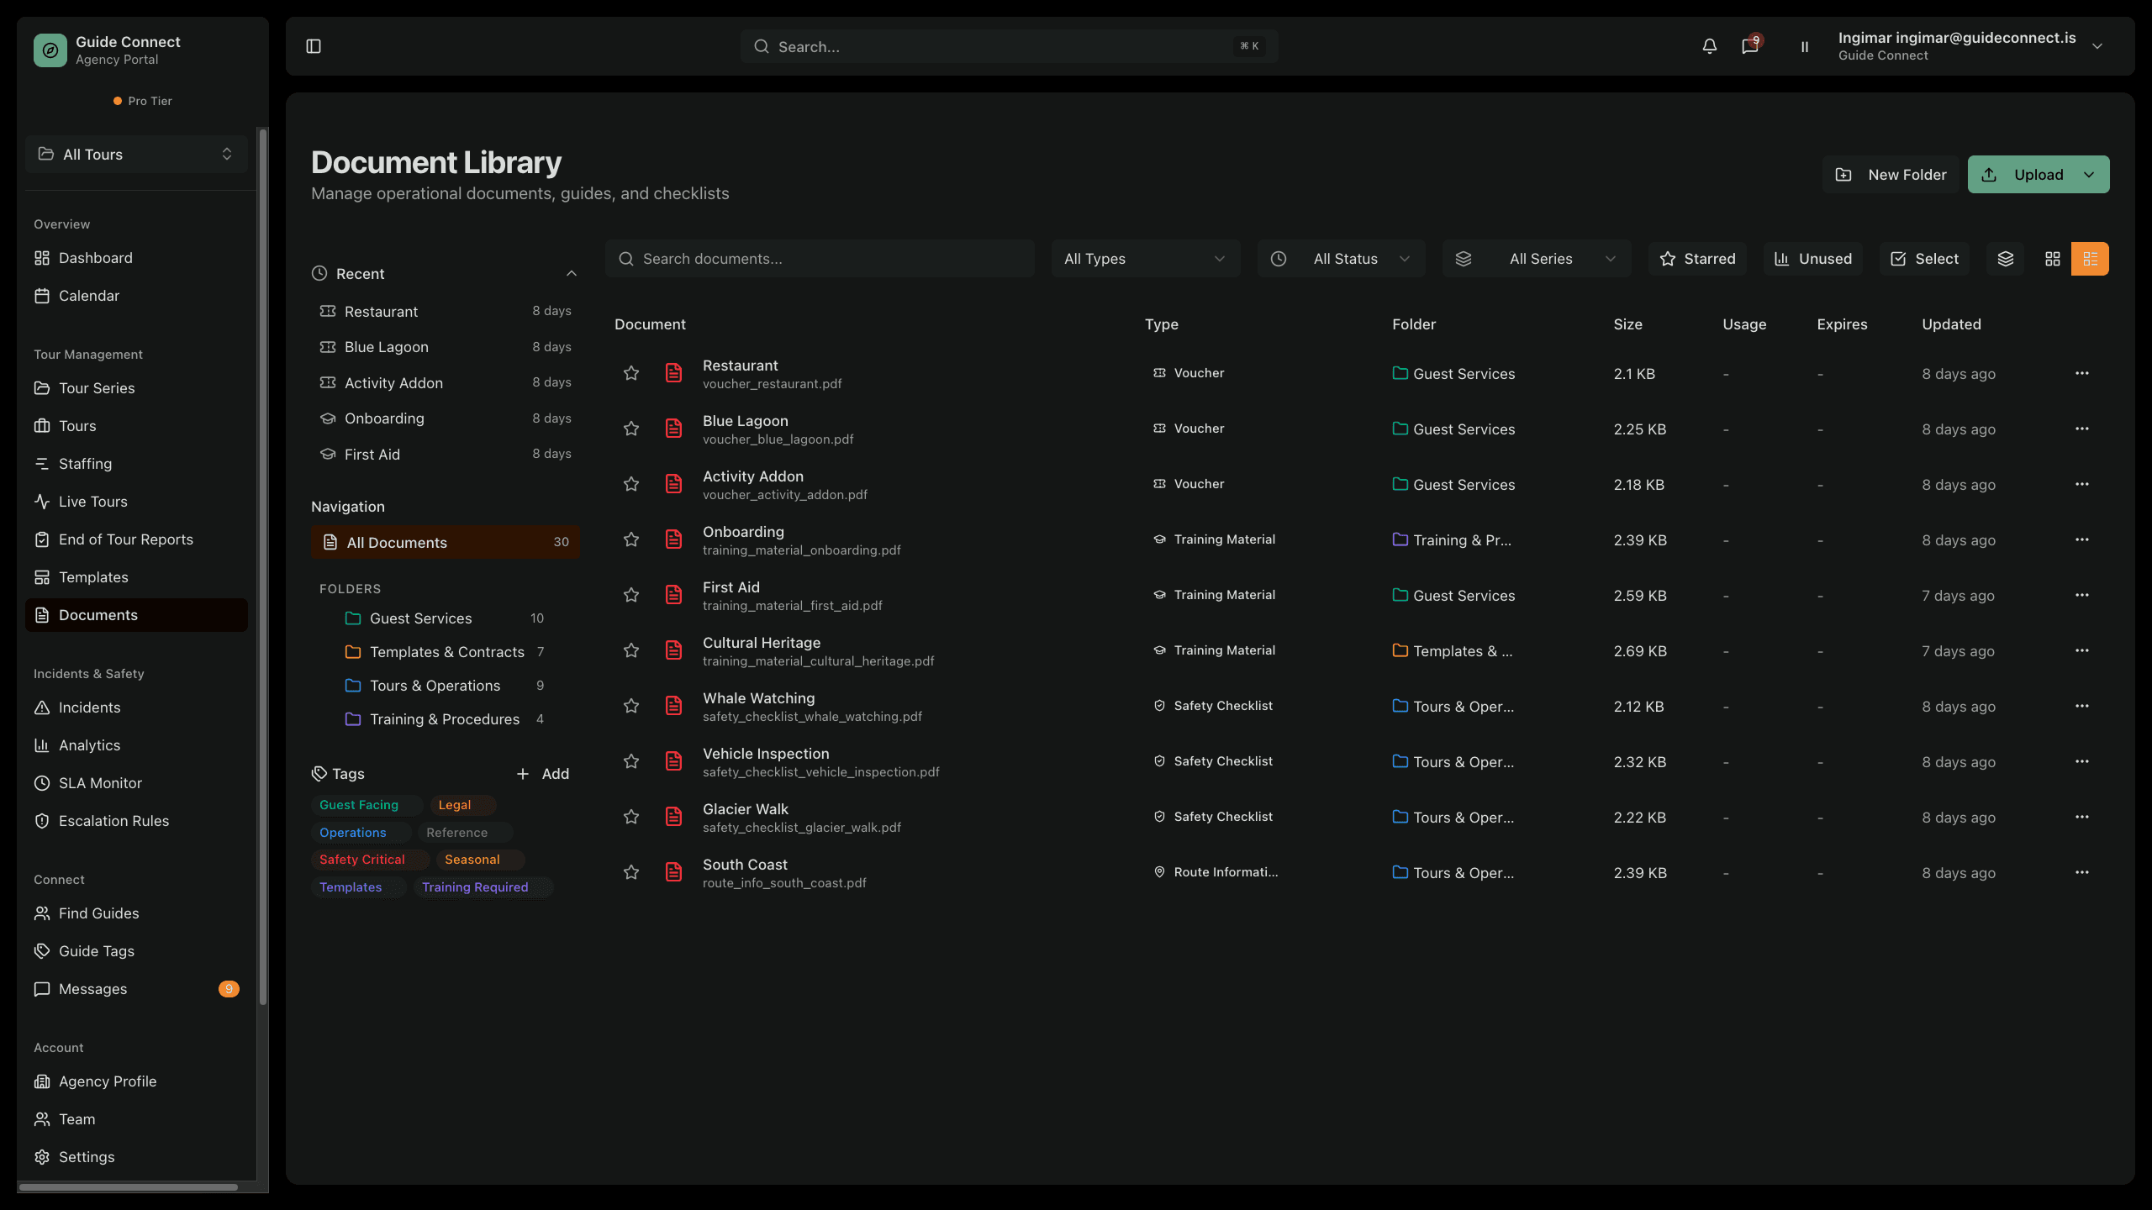Open messages icon with unread badge

(1749, 46)
